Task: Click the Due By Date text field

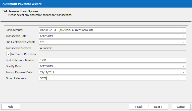Action: pyautogui.click(x=111, y=66)
